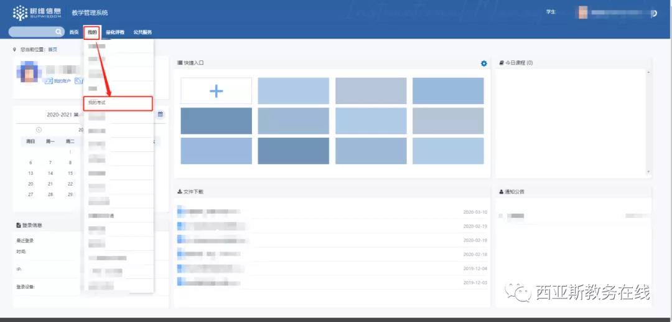Click the 我的账户 account card icon
The width and height of the screenshot is (672, 322).
click(48, 81)
